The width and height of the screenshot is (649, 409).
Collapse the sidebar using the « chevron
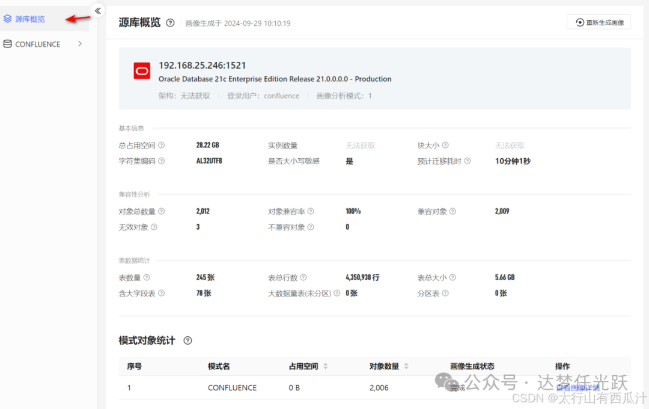97,10
